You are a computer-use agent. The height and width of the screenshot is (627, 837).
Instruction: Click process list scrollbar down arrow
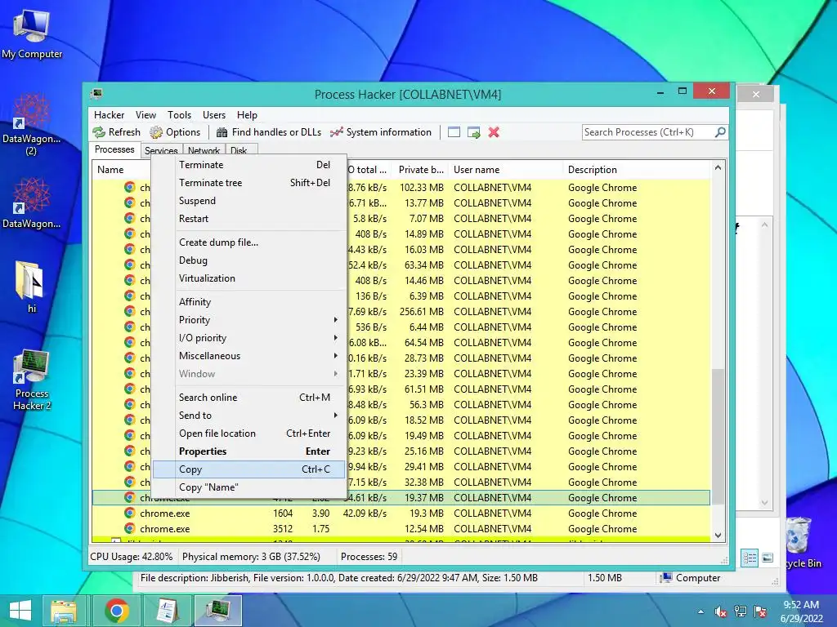point(718,536)
